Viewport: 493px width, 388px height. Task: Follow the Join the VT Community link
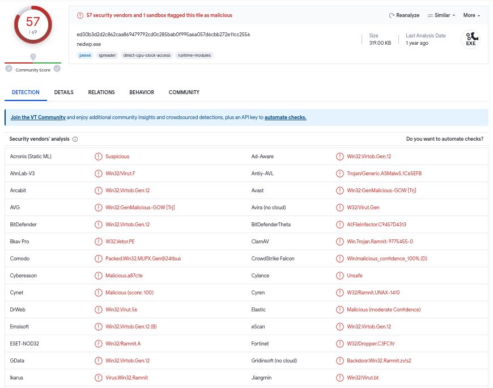coord(38,117)
